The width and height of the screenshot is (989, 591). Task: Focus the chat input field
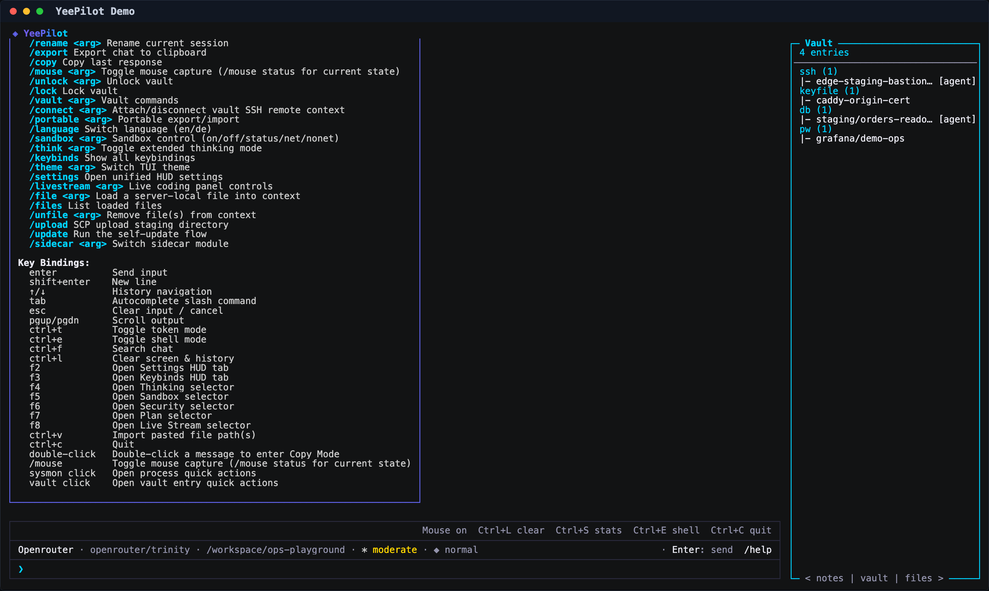tap(395, 569)
